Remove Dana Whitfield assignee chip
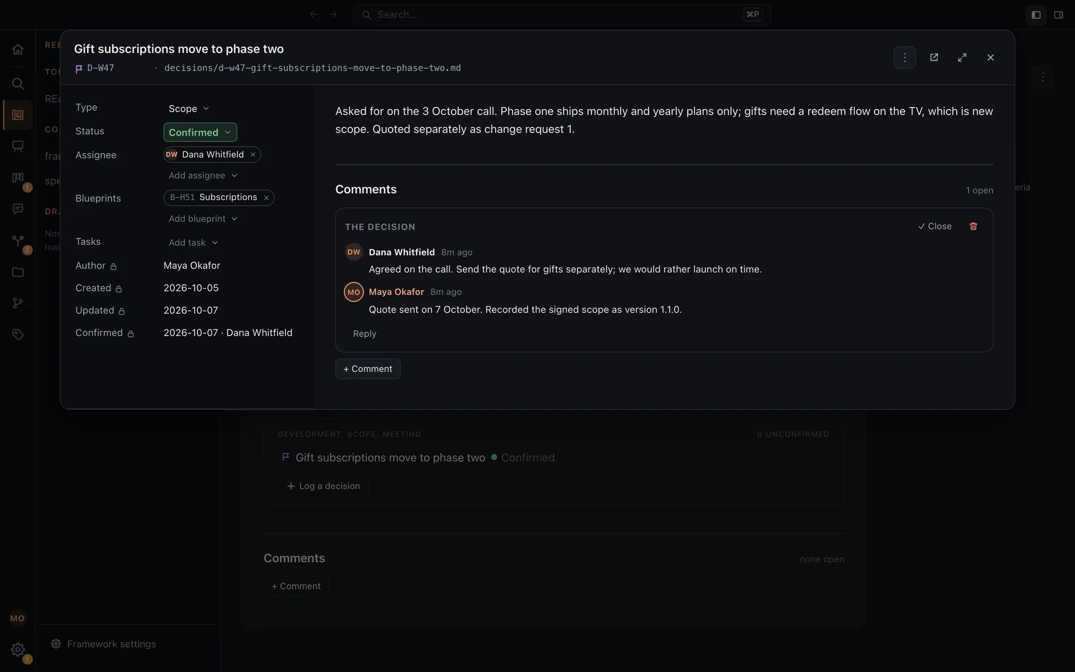 pos(253,155)
